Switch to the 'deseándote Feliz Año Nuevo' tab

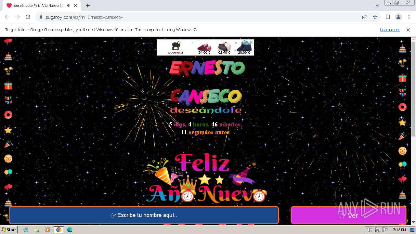[42, 6]
